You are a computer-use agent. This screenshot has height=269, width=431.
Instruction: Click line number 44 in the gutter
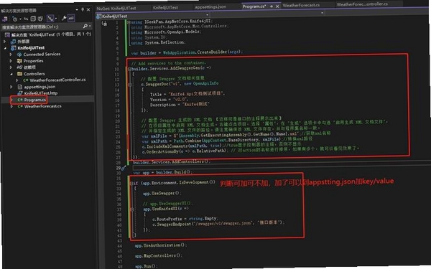[119, 245]
